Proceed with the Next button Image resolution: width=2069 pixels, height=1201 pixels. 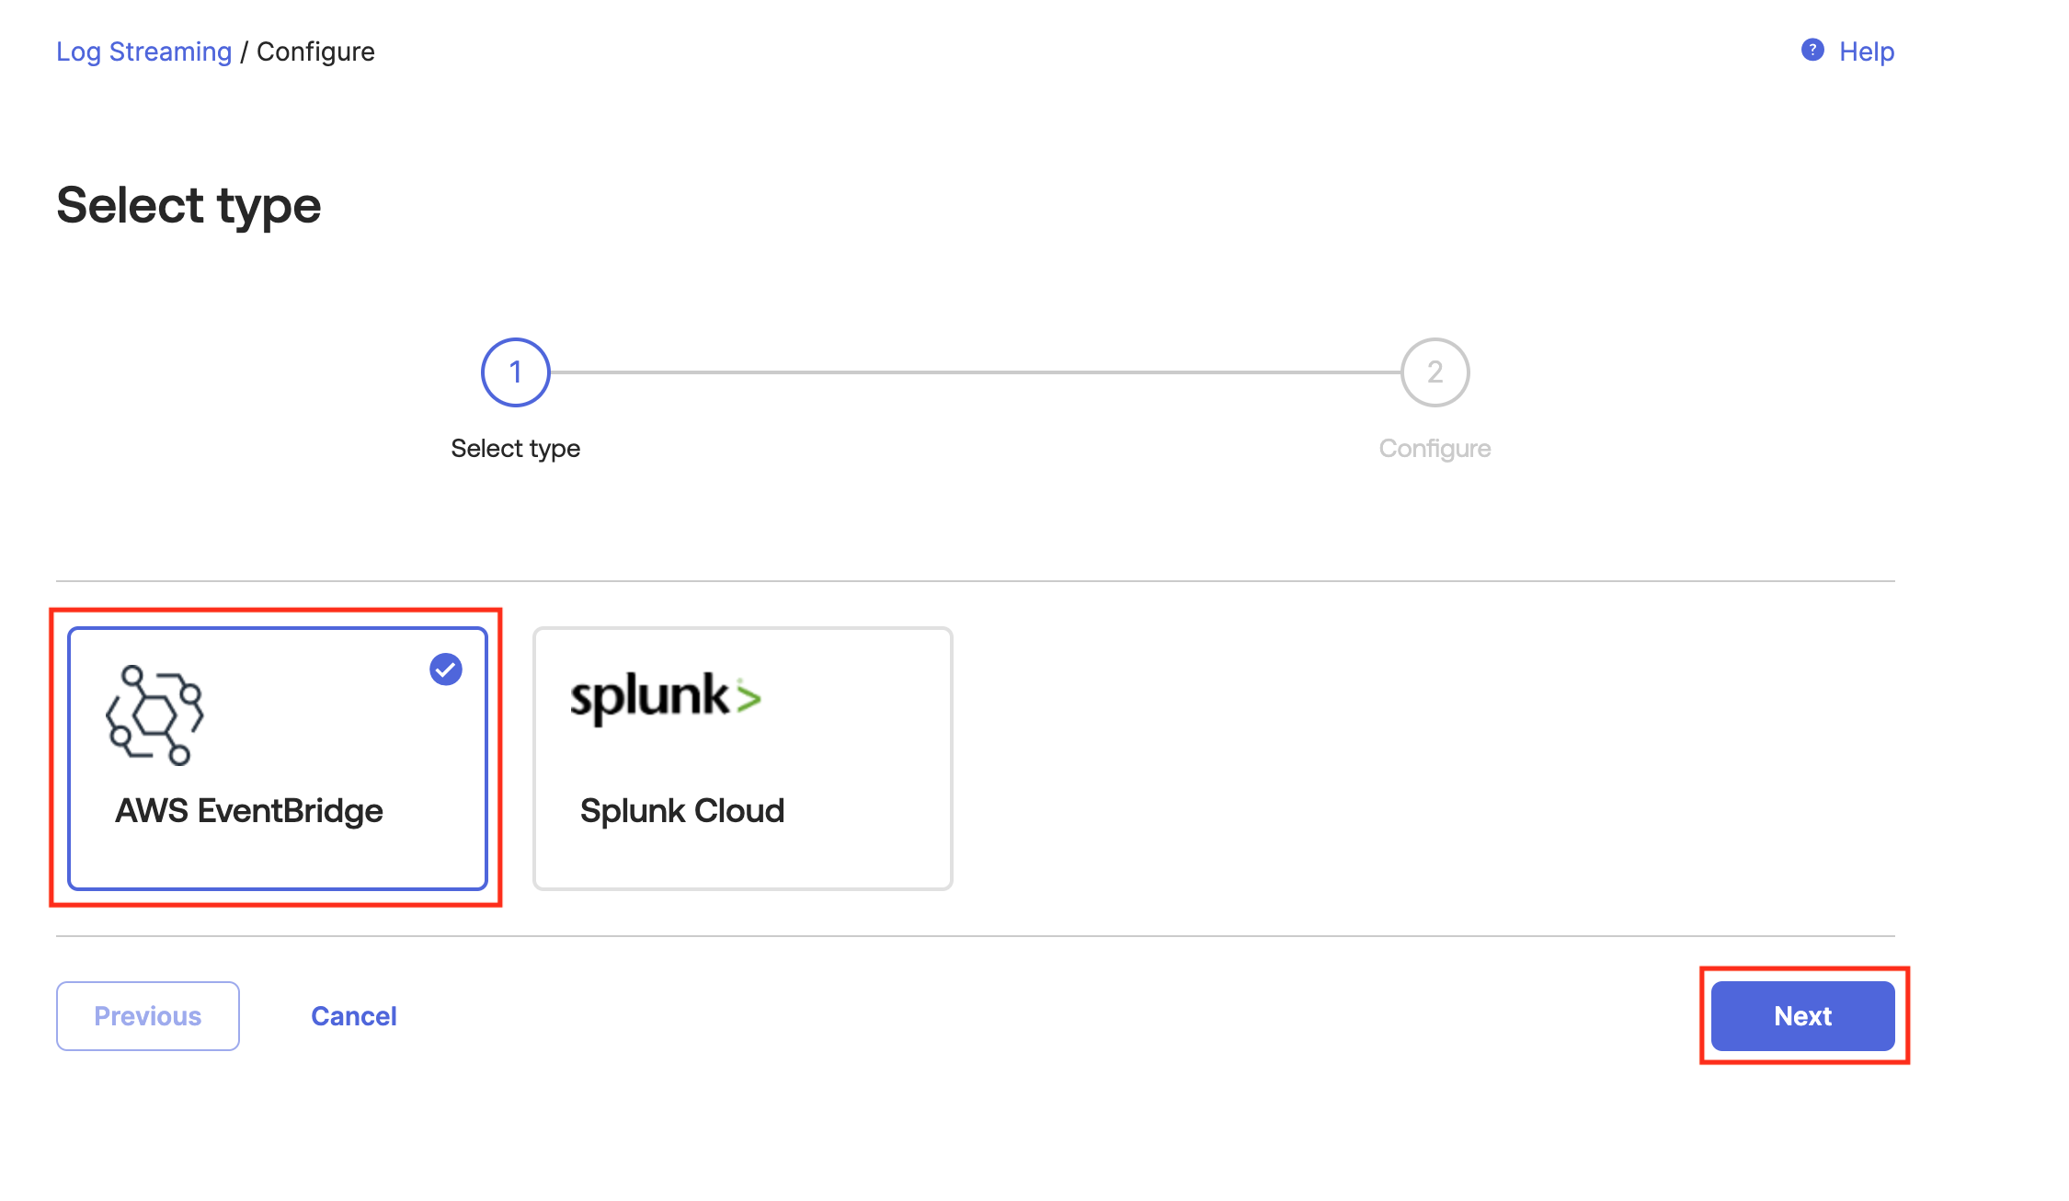point(1803,1016)
